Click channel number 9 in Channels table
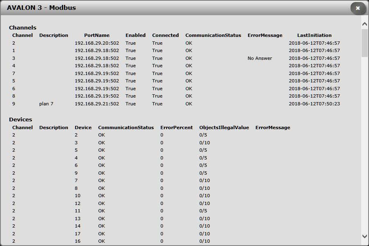 [x=14, y=104]
